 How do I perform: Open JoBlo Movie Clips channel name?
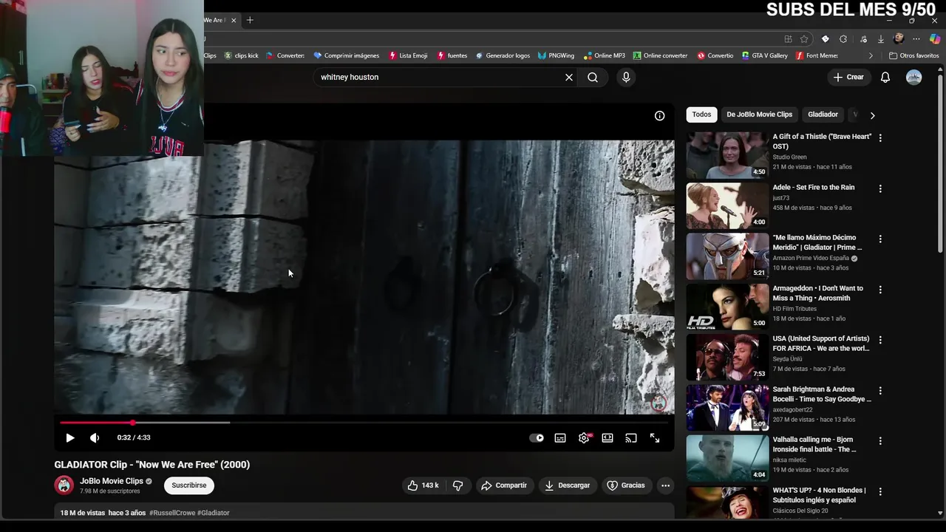[112, 481]
